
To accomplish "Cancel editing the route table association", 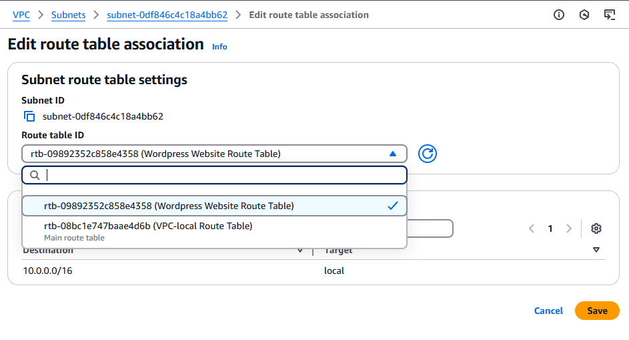I will 548,311.
